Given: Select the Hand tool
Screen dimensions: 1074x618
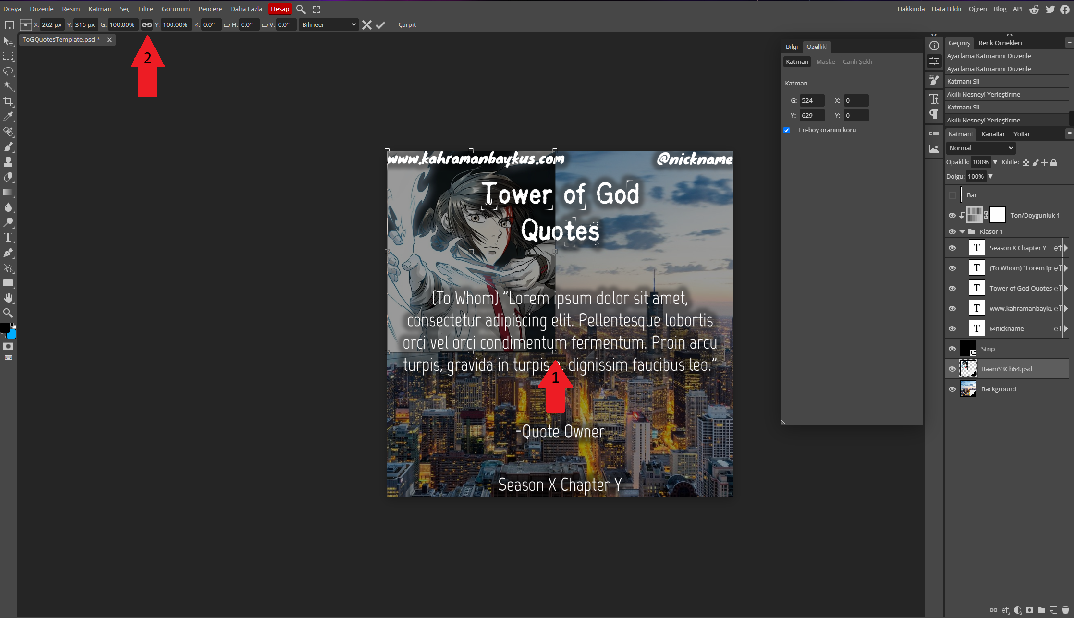Looking at the screenshot, I should tap(8, 298).
